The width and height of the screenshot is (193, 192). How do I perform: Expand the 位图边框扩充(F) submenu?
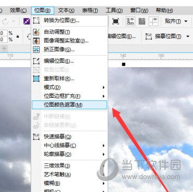click(x=70, y=96)
